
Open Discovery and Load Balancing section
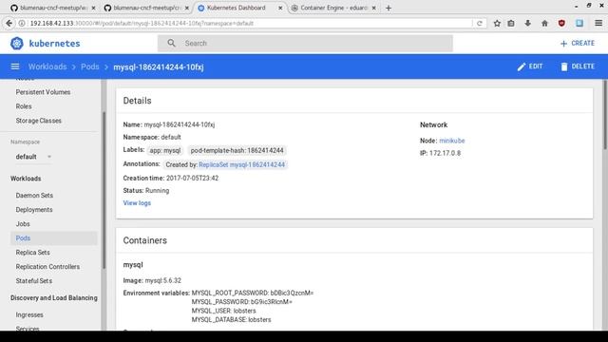(54, 297)
